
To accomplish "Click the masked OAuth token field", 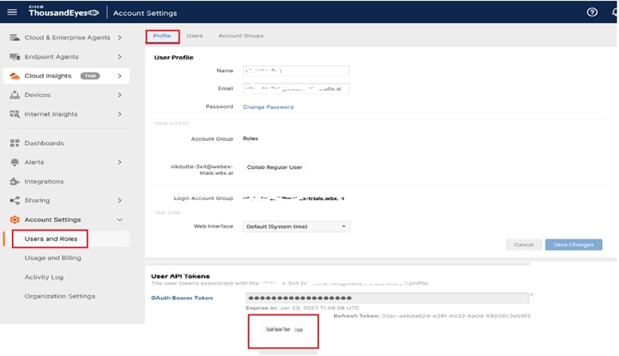I will point(388,298).
